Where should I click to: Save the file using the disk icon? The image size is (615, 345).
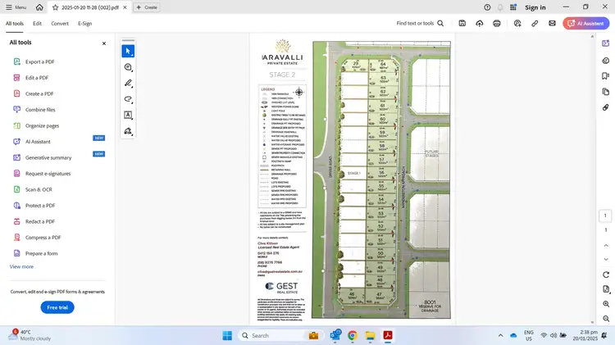point(462,24)
